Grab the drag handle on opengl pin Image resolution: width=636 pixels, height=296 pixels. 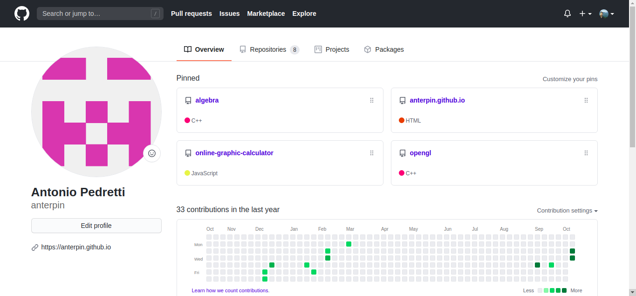click(586, 153)
